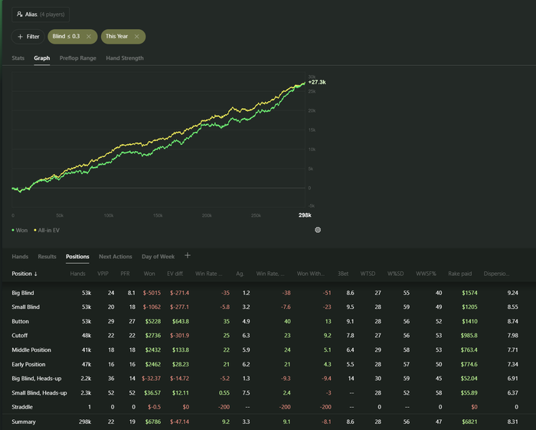Screen dimensions: 536x430
Task: Remove the Blind ≤ 0.3 filter chip
Action: (88, 36)
